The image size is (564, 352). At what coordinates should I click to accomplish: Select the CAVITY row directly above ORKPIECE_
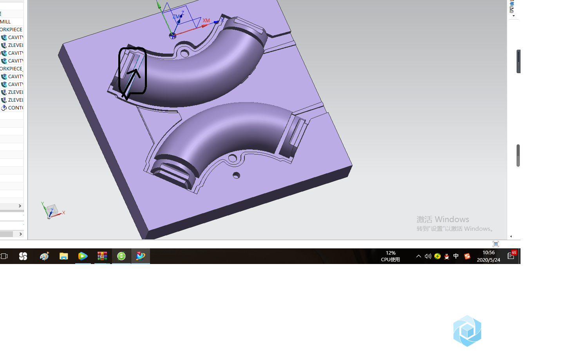(x=12, y=61)
